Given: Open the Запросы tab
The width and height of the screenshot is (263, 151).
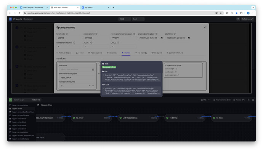Looking at the screenshot, I should pyautogui.click(x=112, y=53).
